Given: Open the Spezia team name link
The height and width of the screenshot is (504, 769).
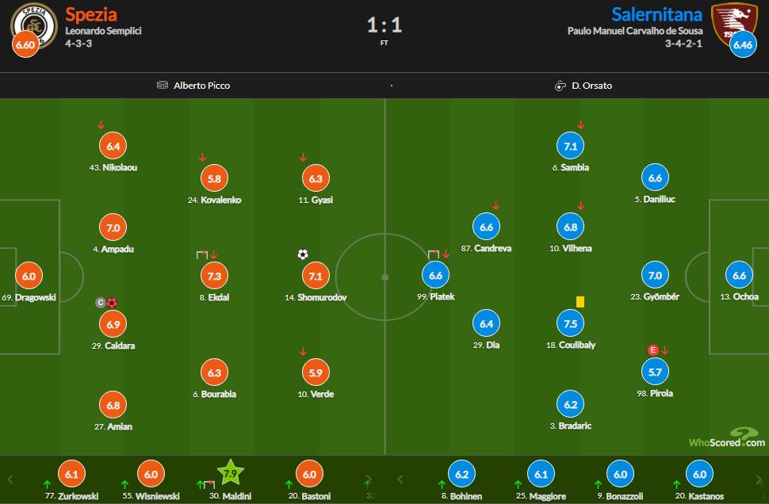Looking at the screenshot, I should [91, 14].
